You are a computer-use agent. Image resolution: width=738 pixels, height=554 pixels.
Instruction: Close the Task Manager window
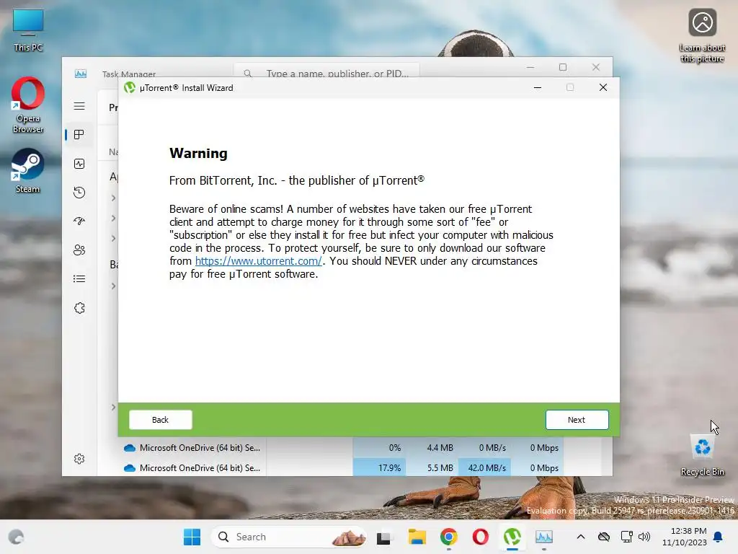tap(596, 67)
